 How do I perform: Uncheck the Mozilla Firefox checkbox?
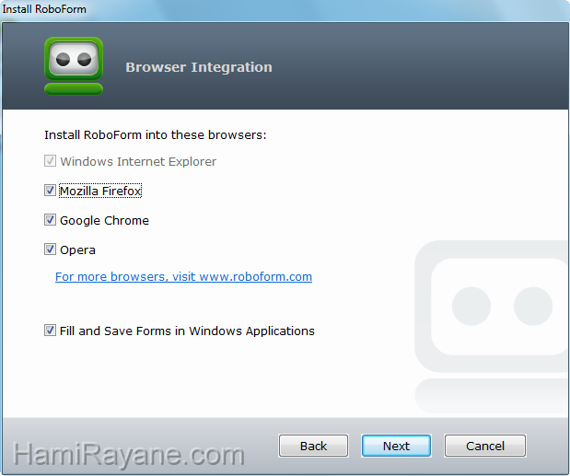[50, 191]
